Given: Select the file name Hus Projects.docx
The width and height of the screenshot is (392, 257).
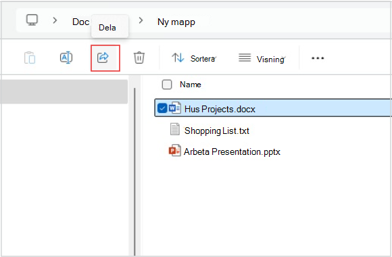Looking at the screenshot, I should point(220,110).
